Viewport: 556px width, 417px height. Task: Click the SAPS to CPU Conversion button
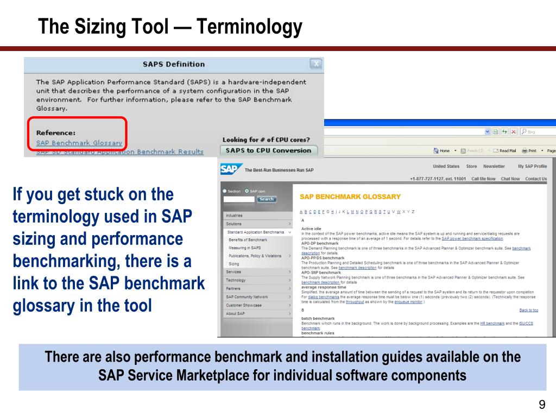(x=268, y=150)
